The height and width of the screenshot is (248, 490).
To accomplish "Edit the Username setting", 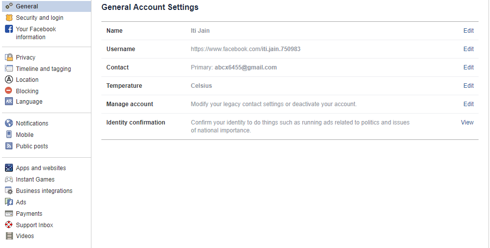I will point(469,49).
